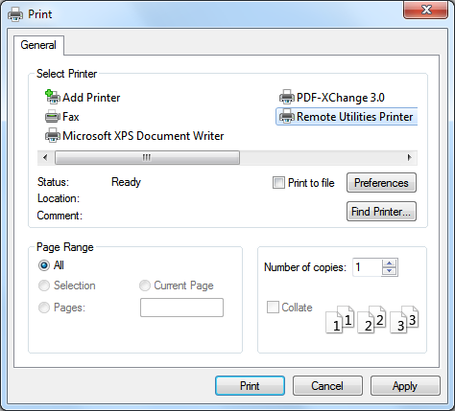455x411 pixels.
Task: Select Remote Utilities Printer icon
Action: (287, 116)
